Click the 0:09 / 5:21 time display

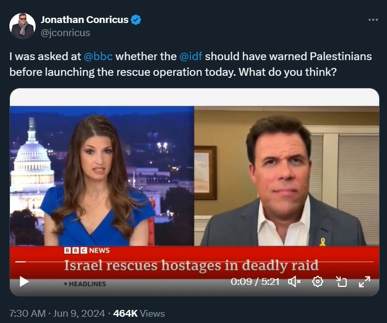pos(255,282)
